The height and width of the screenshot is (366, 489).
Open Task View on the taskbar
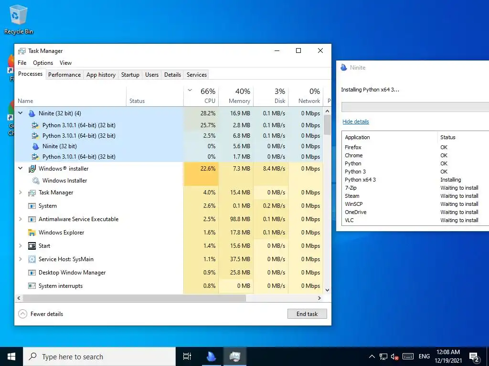tap(187, 356)
